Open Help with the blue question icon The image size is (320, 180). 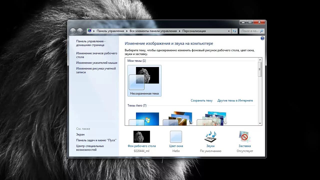point(262,38)
